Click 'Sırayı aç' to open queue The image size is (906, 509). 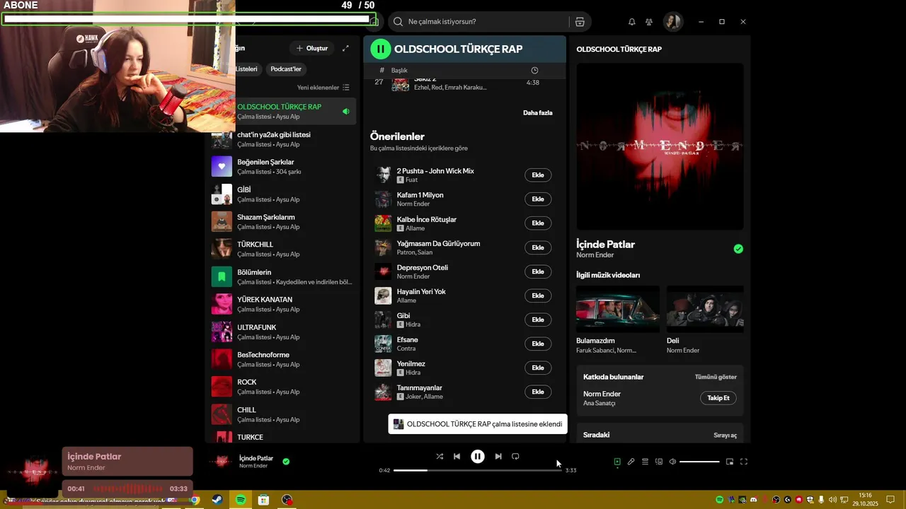coord(725,435)
